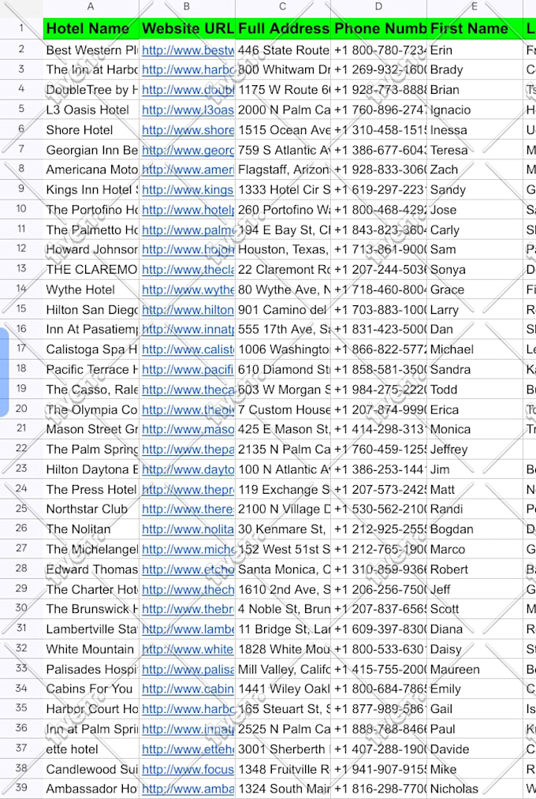Select column A header
Viewport: 536px width, 799px height.
pyautogui.click(x=91, y=6)
